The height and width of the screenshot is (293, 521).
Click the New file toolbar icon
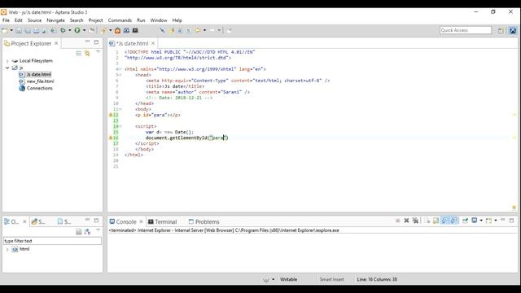coord(4,30)
